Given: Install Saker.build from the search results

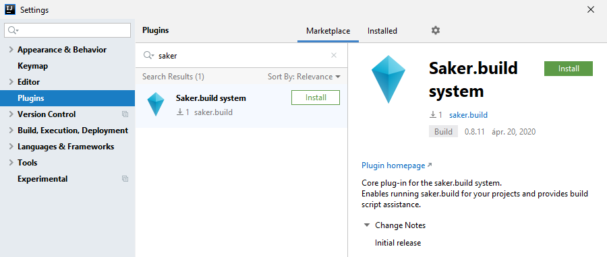Looking at the screenshot, I should tap(316, 98).
